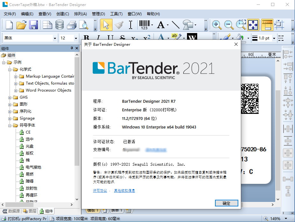Fit template to window with arrows icon
The width and height of the screenshot is (295, 222).
point(253,25)
